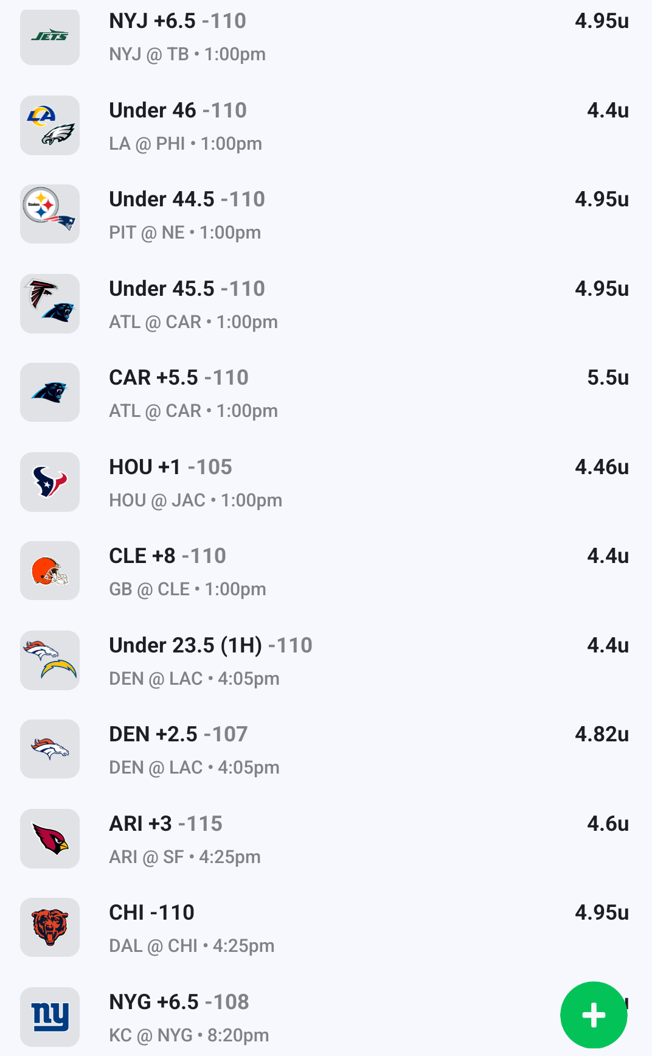Viewport: 652px width, 1056px height.
Task: Tap the Cleveland Browns helmet icon
Action: pyautogui.click(x=50, y=571)
